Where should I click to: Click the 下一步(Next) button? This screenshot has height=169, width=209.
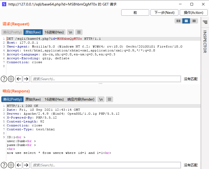tap(164, 13)
